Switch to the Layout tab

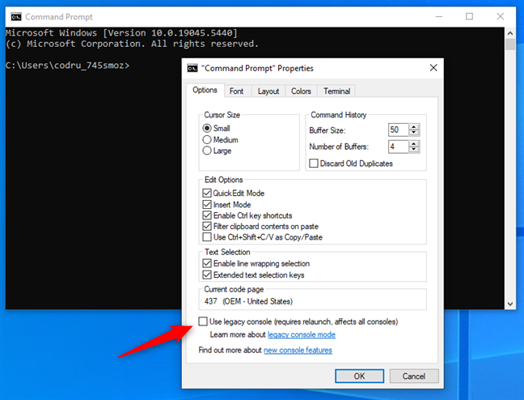coord(268,91)
